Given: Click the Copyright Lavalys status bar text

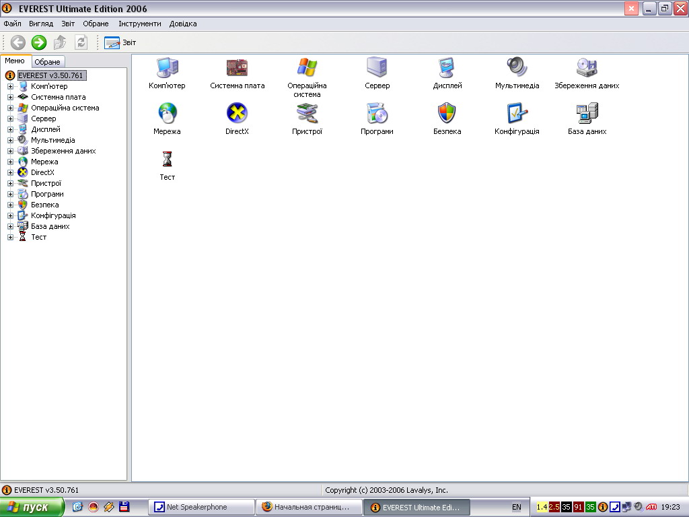Looking at the screenshot, I should click(386, 490).
